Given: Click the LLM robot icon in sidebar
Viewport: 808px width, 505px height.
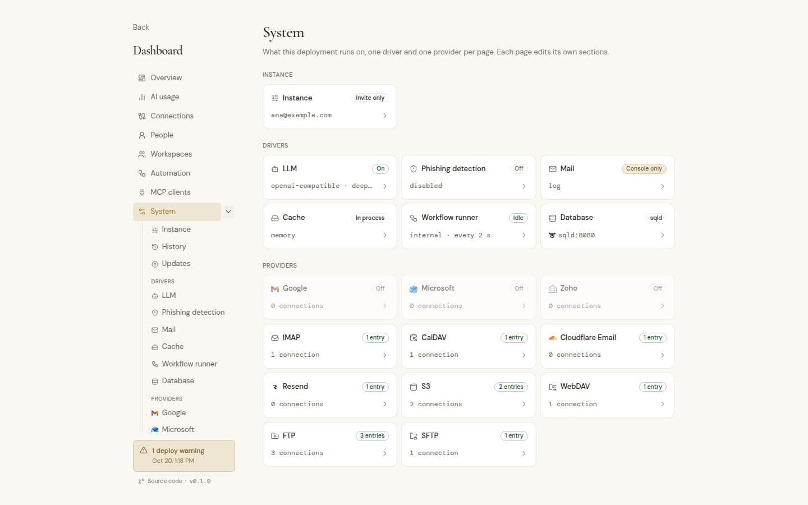Looking at the screenshot, I should point(155,296).
